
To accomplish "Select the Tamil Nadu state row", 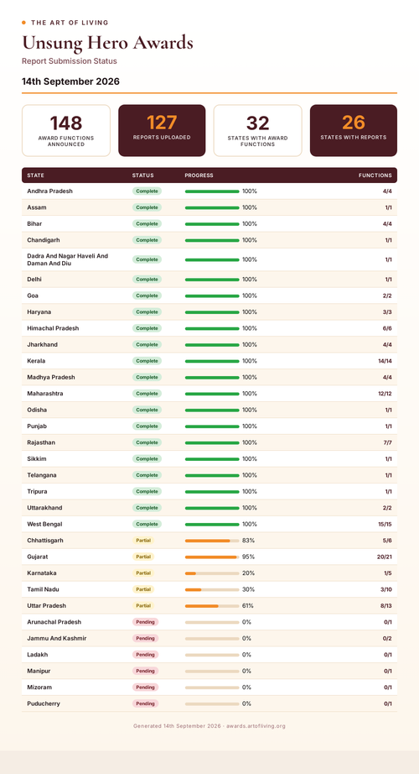I will pos(209,589).
